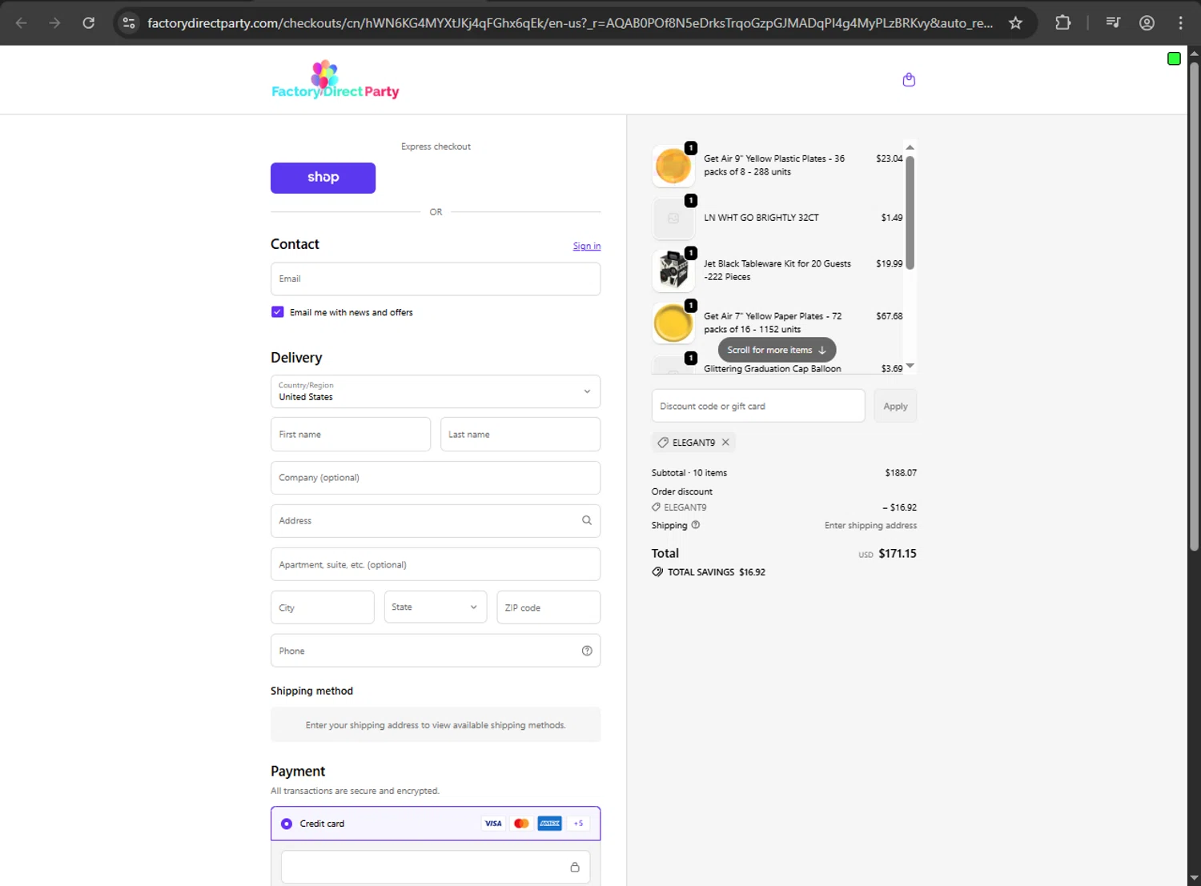Select the Credit card payment option
The width and height of the screenshot is (1201, 886).
287,824
